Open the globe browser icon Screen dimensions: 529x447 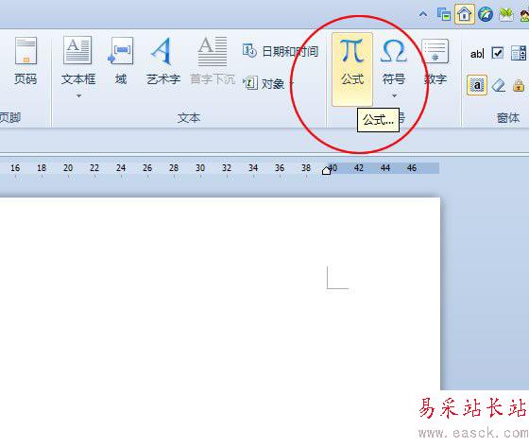click(x=486, y=14)
